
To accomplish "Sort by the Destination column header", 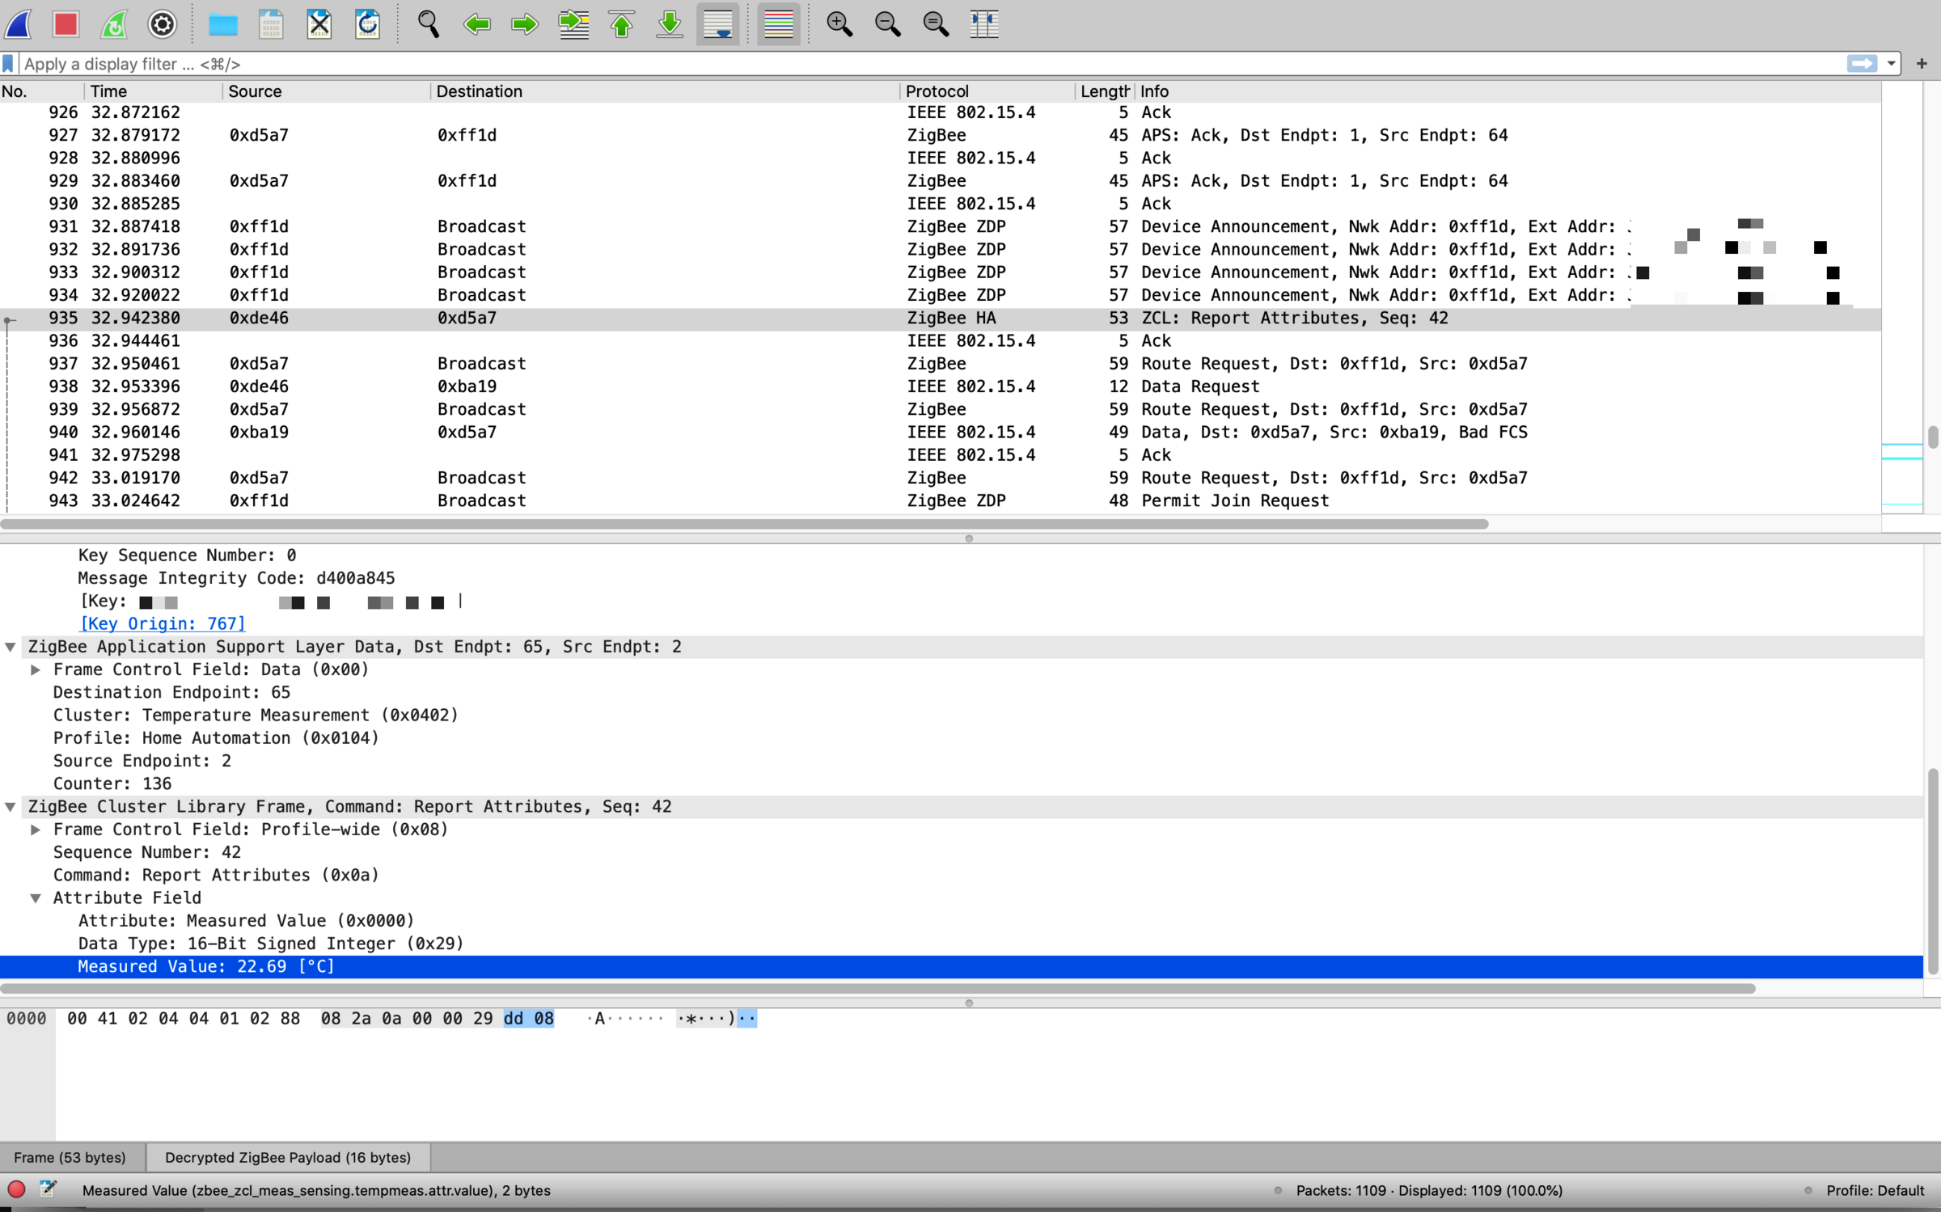I will click(665, 91).
